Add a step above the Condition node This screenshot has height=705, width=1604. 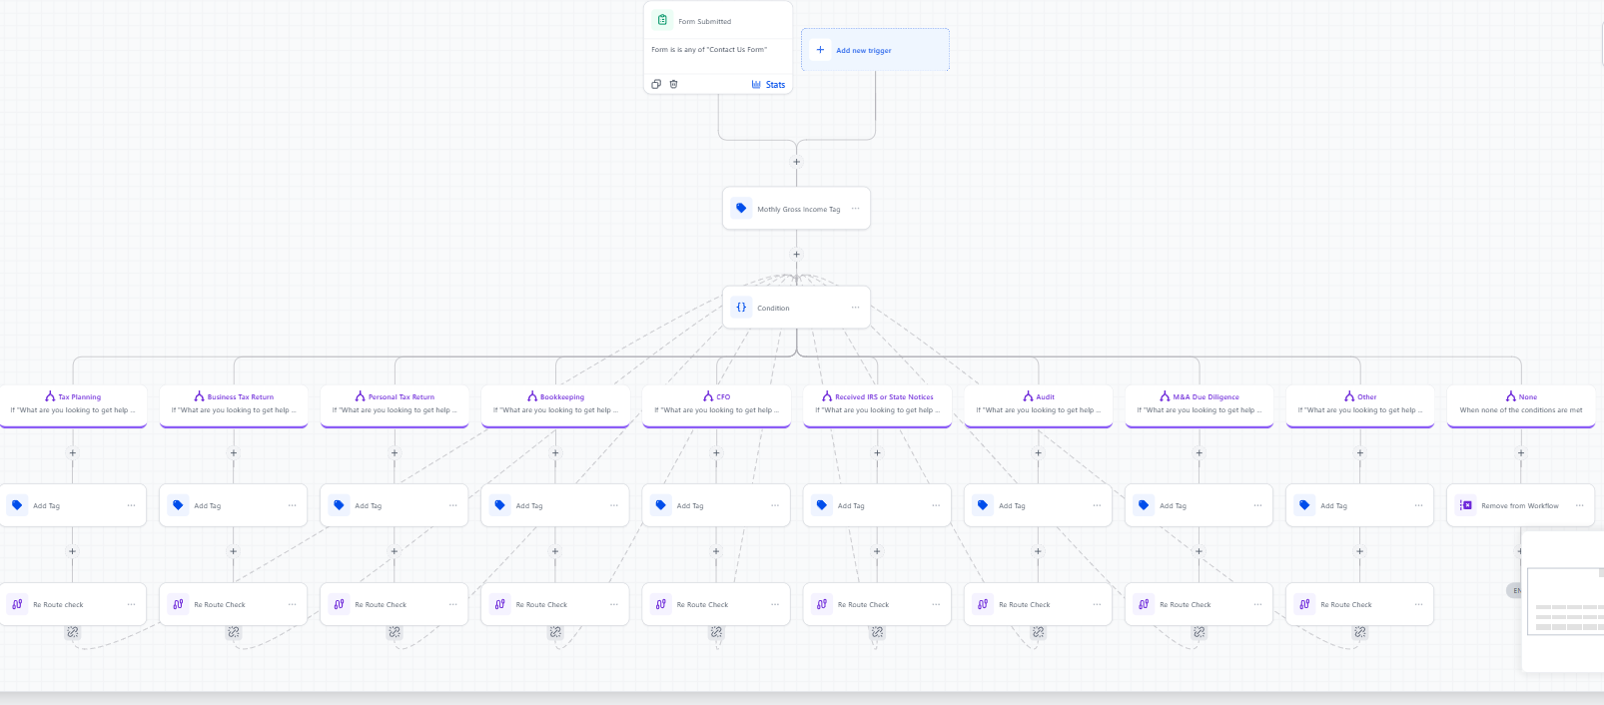[796, 255]
